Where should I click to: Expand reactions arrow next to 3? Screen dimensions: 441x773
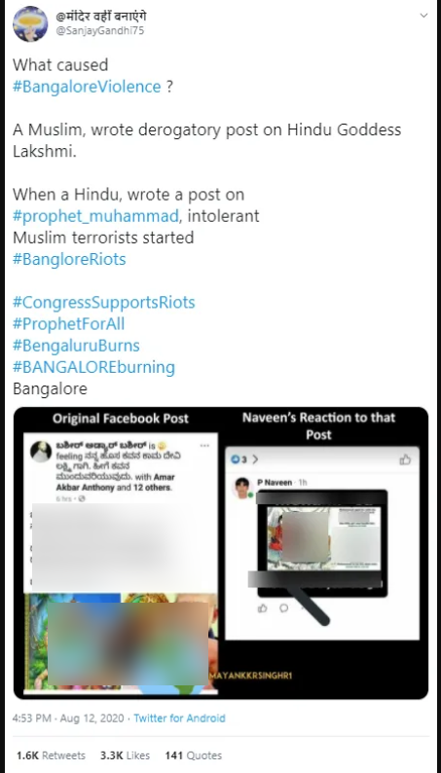[x=255, y=460]
